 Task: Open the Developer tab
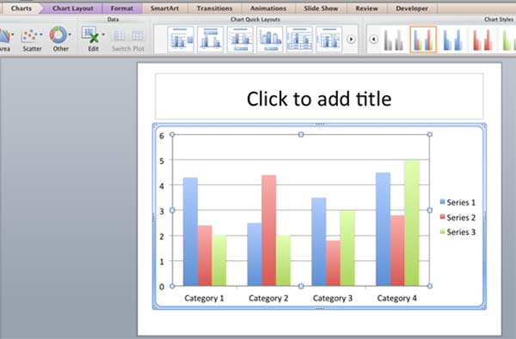pyautogui.click(x=412, y=9)
